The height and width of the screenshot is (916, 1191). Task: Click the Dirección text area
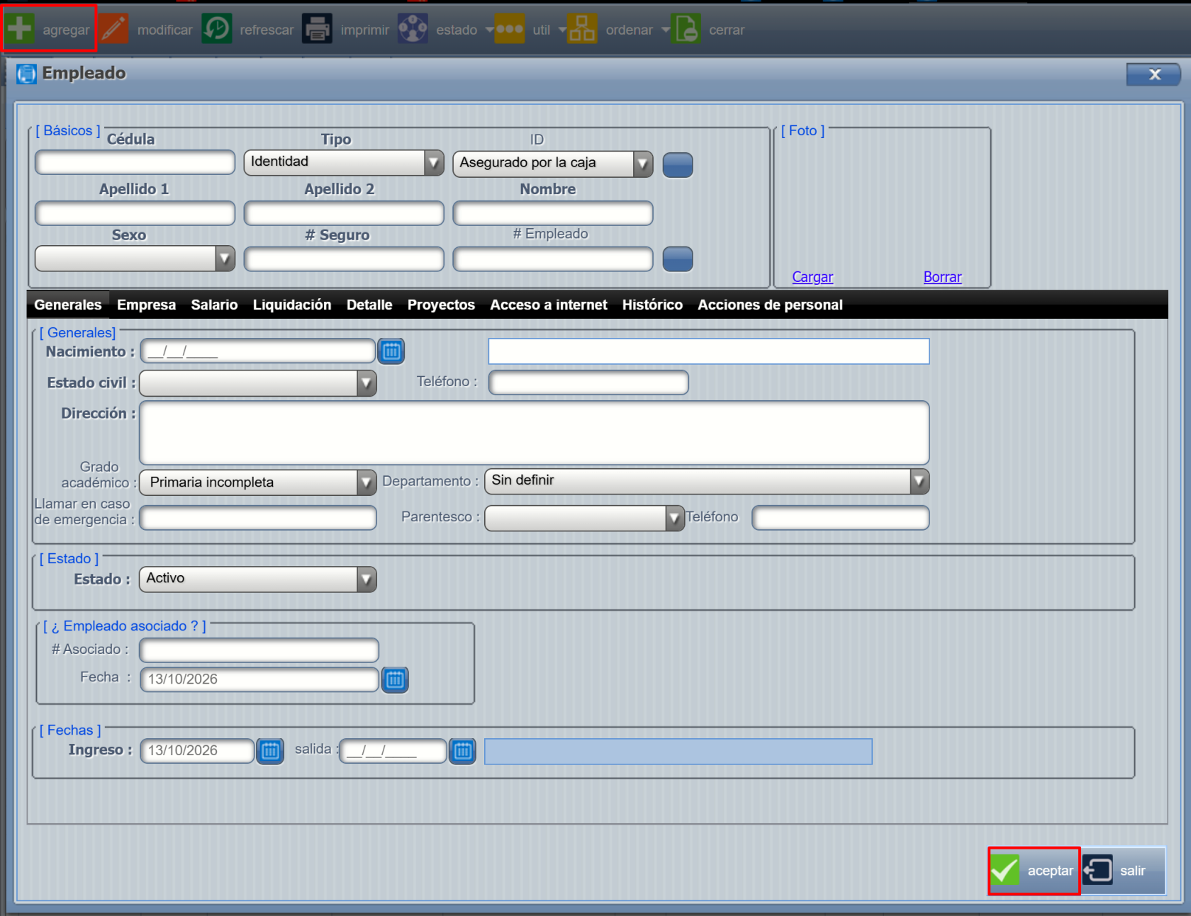(x=535, y=433)
